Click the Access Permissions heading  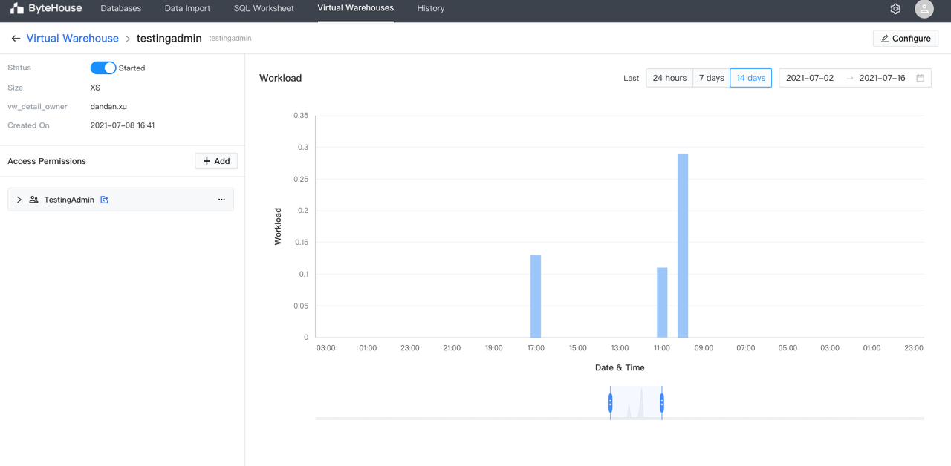[47, 161]
